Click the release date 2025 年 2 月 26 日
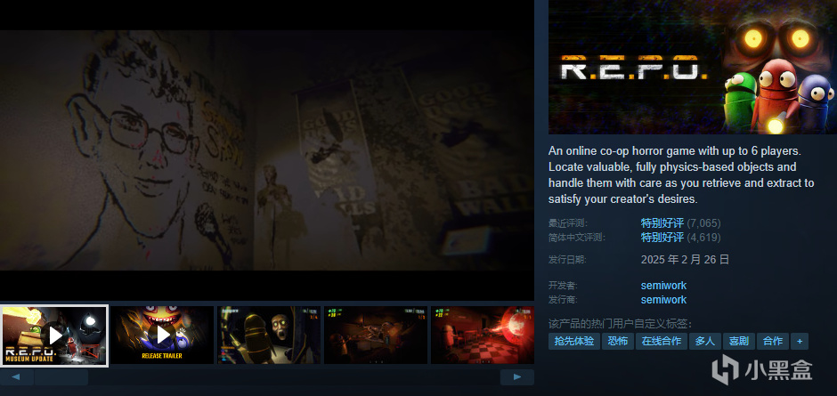This screenshot has height=396, width=837. [685, 260]
